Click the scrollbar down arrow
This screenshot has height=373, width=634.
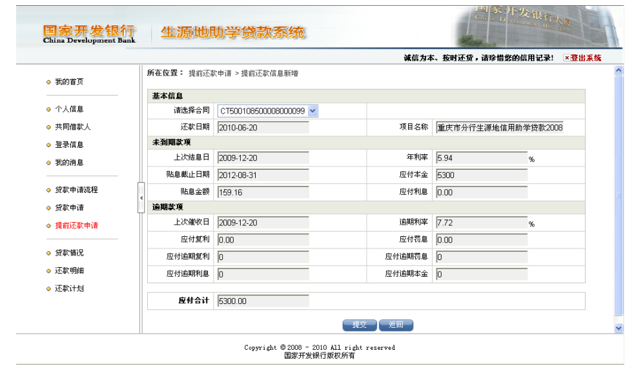click(x=619, y=328)
